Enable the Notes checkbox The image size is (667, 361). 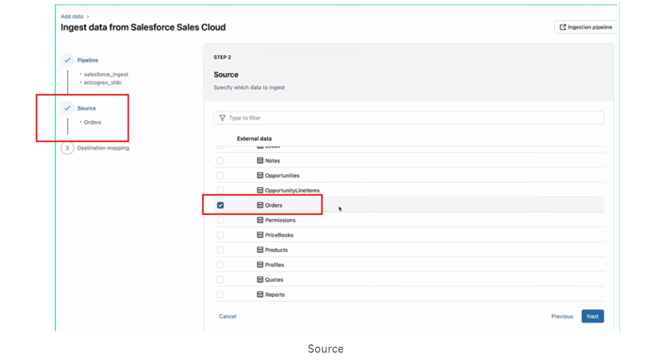pos(220,160)
